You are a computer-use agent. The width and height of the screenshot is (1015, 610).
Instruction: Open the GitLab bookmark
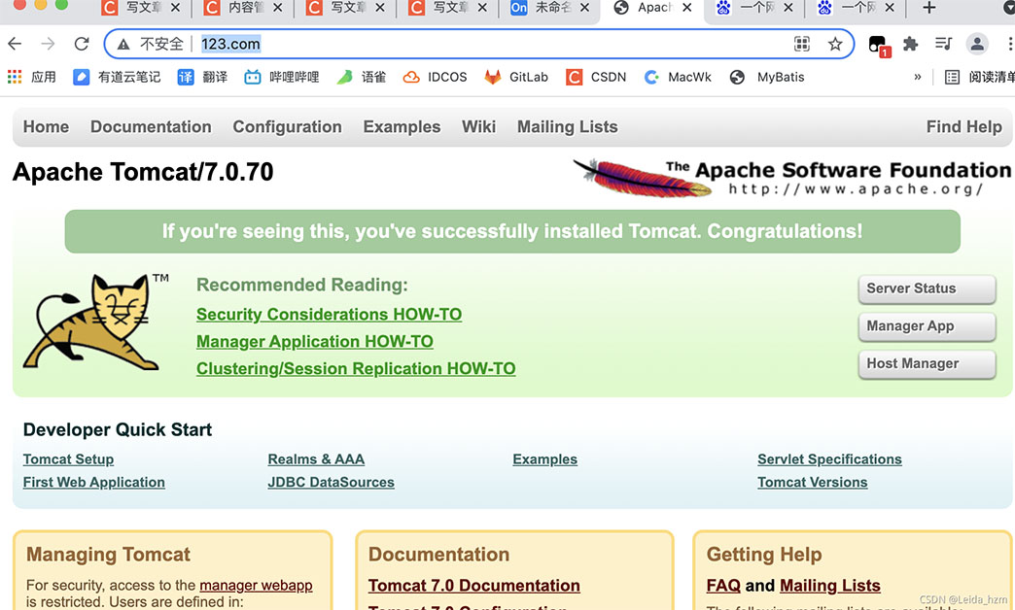pos(516,77)
